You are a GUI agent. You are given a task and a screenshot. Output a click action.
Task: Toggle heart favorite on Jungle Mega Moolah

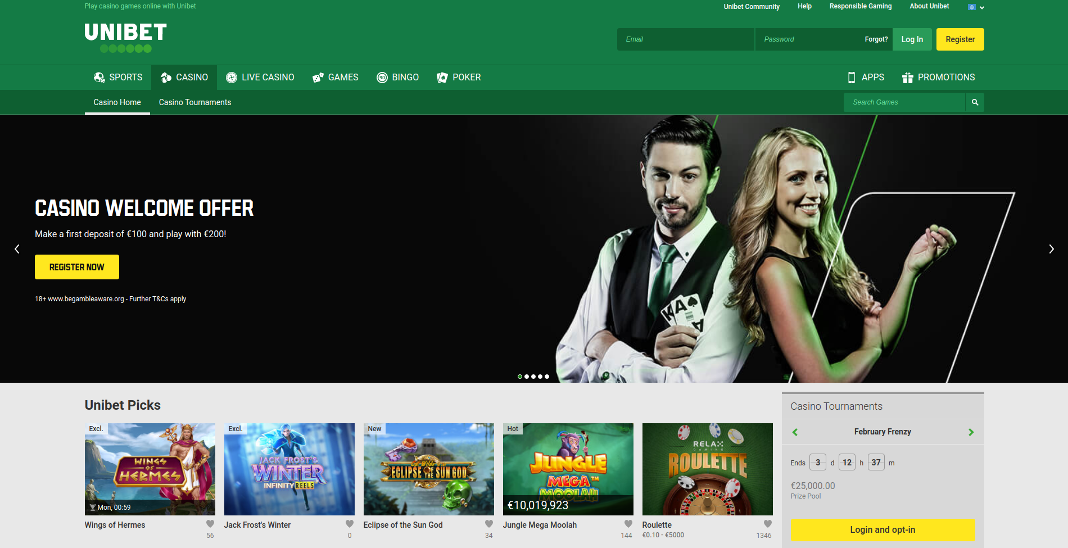tap(628, 524)
